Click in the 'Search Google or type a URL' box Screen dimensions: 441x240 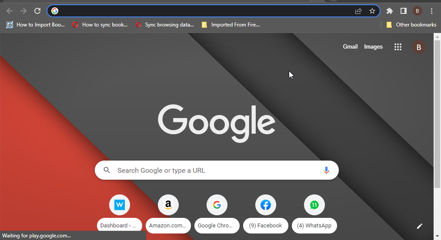[217, 170]
